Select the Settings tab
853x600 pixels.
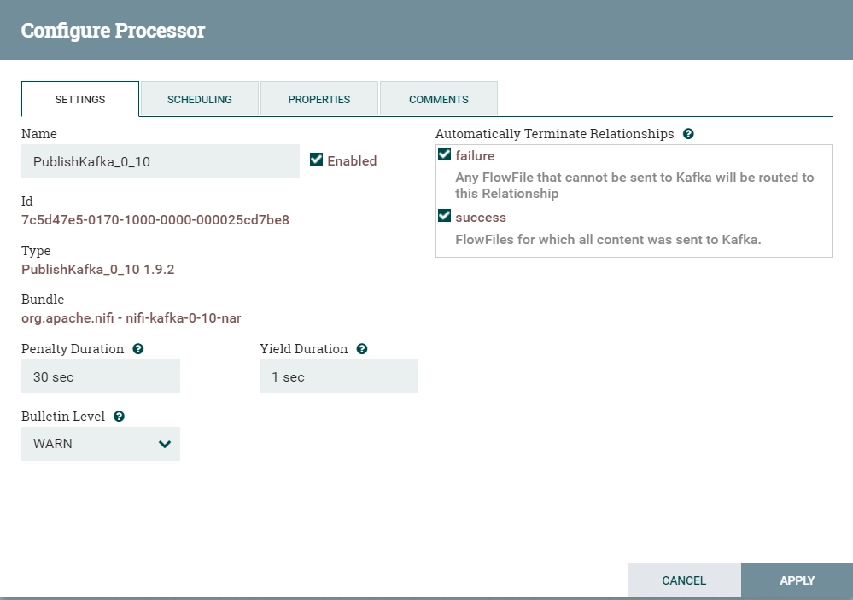(x=80, y=99)
